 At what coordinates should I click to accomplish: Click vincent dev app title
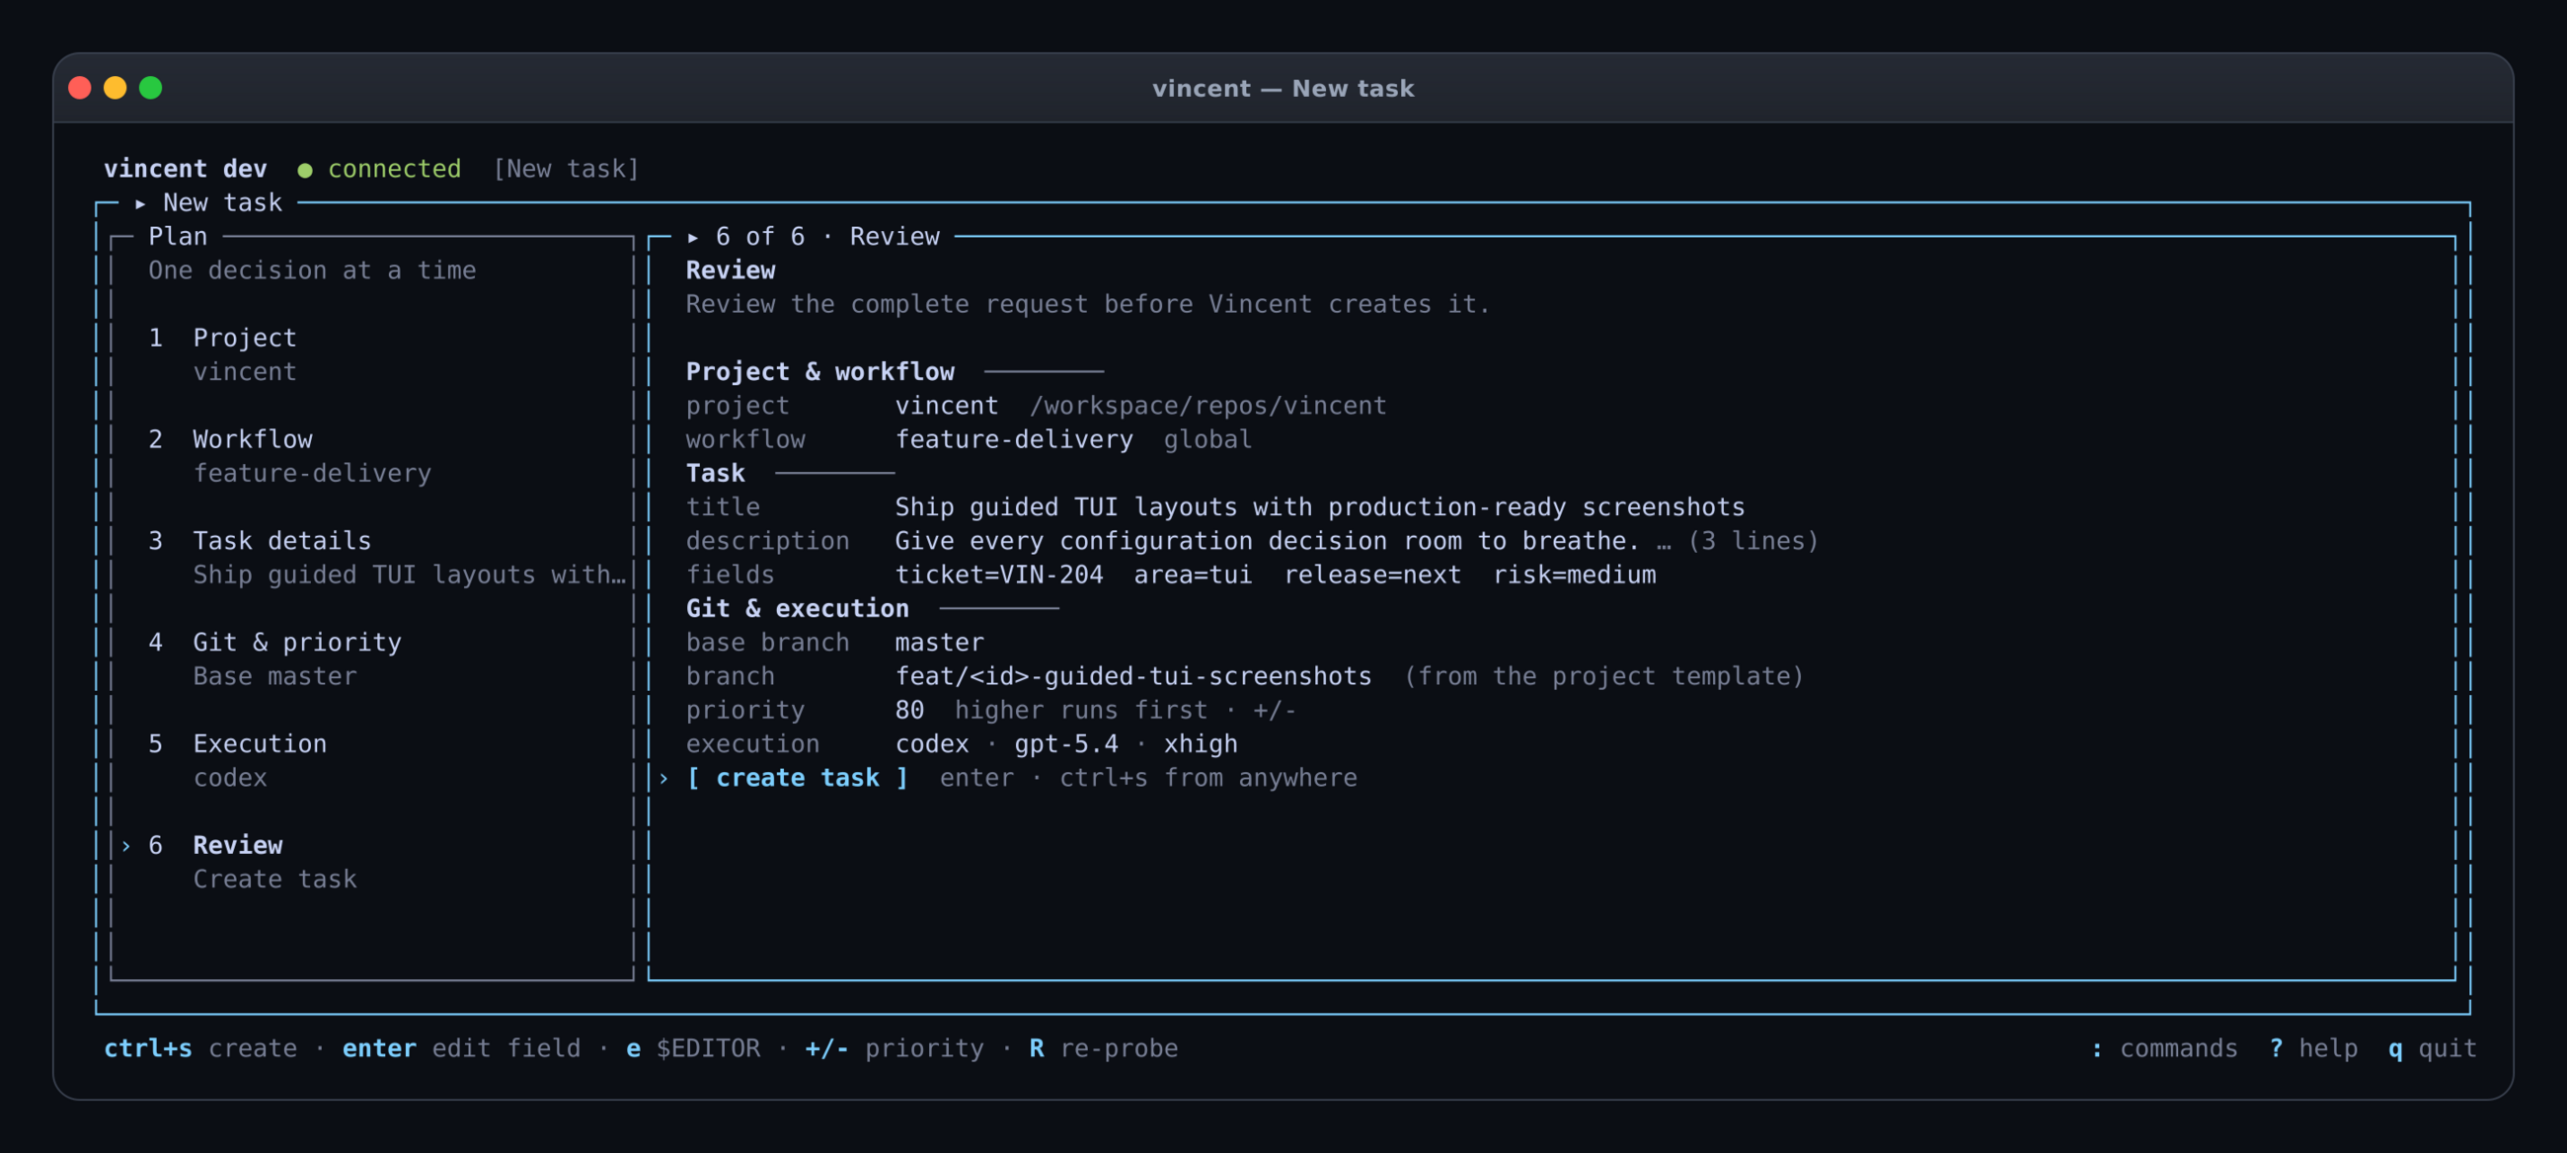(x=186, y=170)
